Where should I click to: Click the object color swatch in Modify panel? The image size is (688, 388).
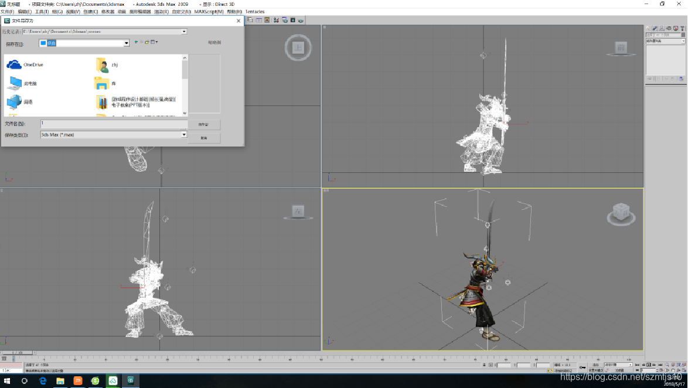coord(683,35)
